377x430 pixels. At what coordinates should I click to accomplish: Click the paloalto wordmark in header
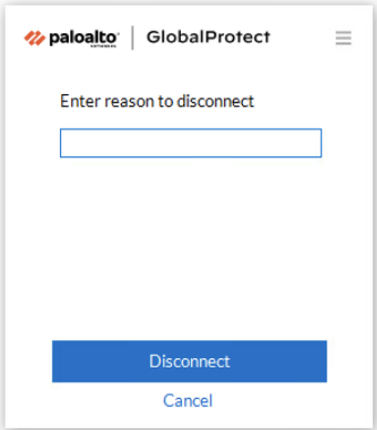tap(83, 38)
